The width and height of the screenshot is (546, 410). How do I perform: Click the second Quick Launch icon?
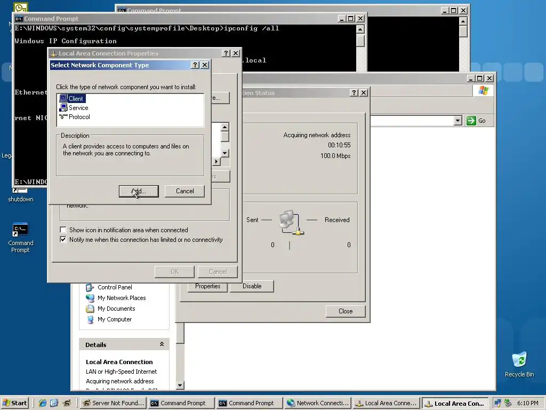tap(54, 403)
